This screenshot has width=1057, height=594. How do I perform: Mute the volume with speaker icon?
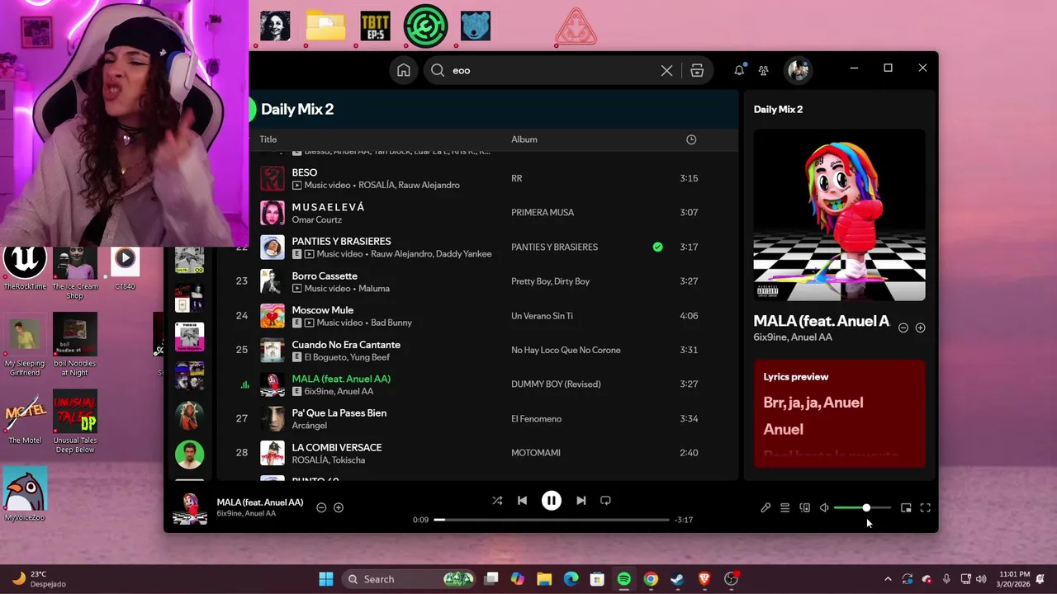(x=824, y=508)
